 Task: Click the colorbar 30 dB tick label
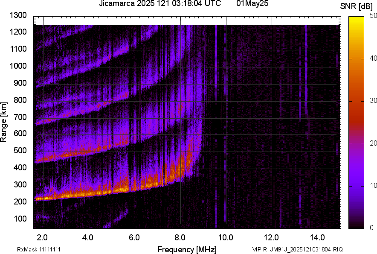(x=373, y=100)
